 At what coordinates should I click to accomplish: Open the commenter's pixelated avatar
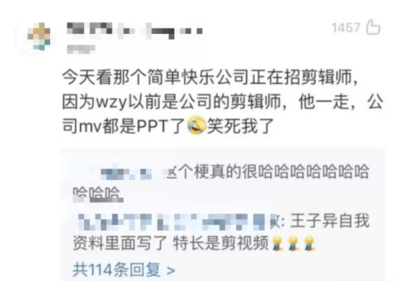tap(39, 37)
